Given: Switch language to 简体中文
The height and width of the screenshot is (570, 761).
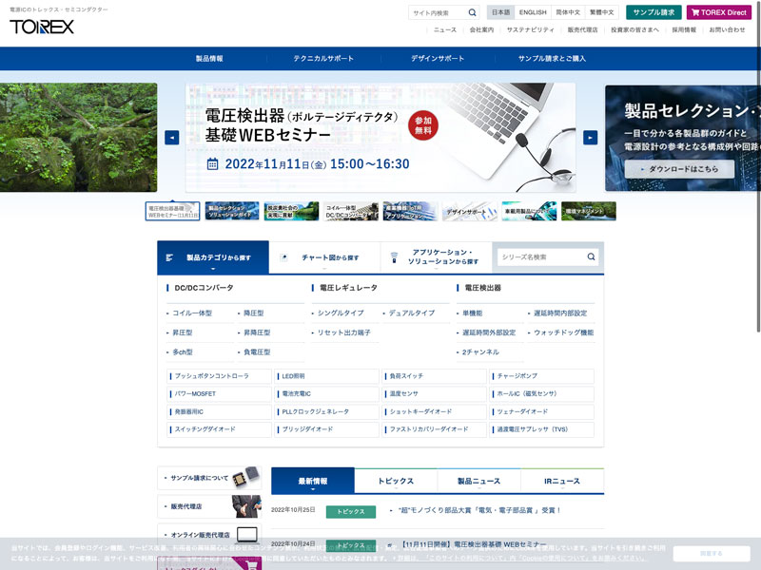Looking at the screenshot, I should coord(568,12).
